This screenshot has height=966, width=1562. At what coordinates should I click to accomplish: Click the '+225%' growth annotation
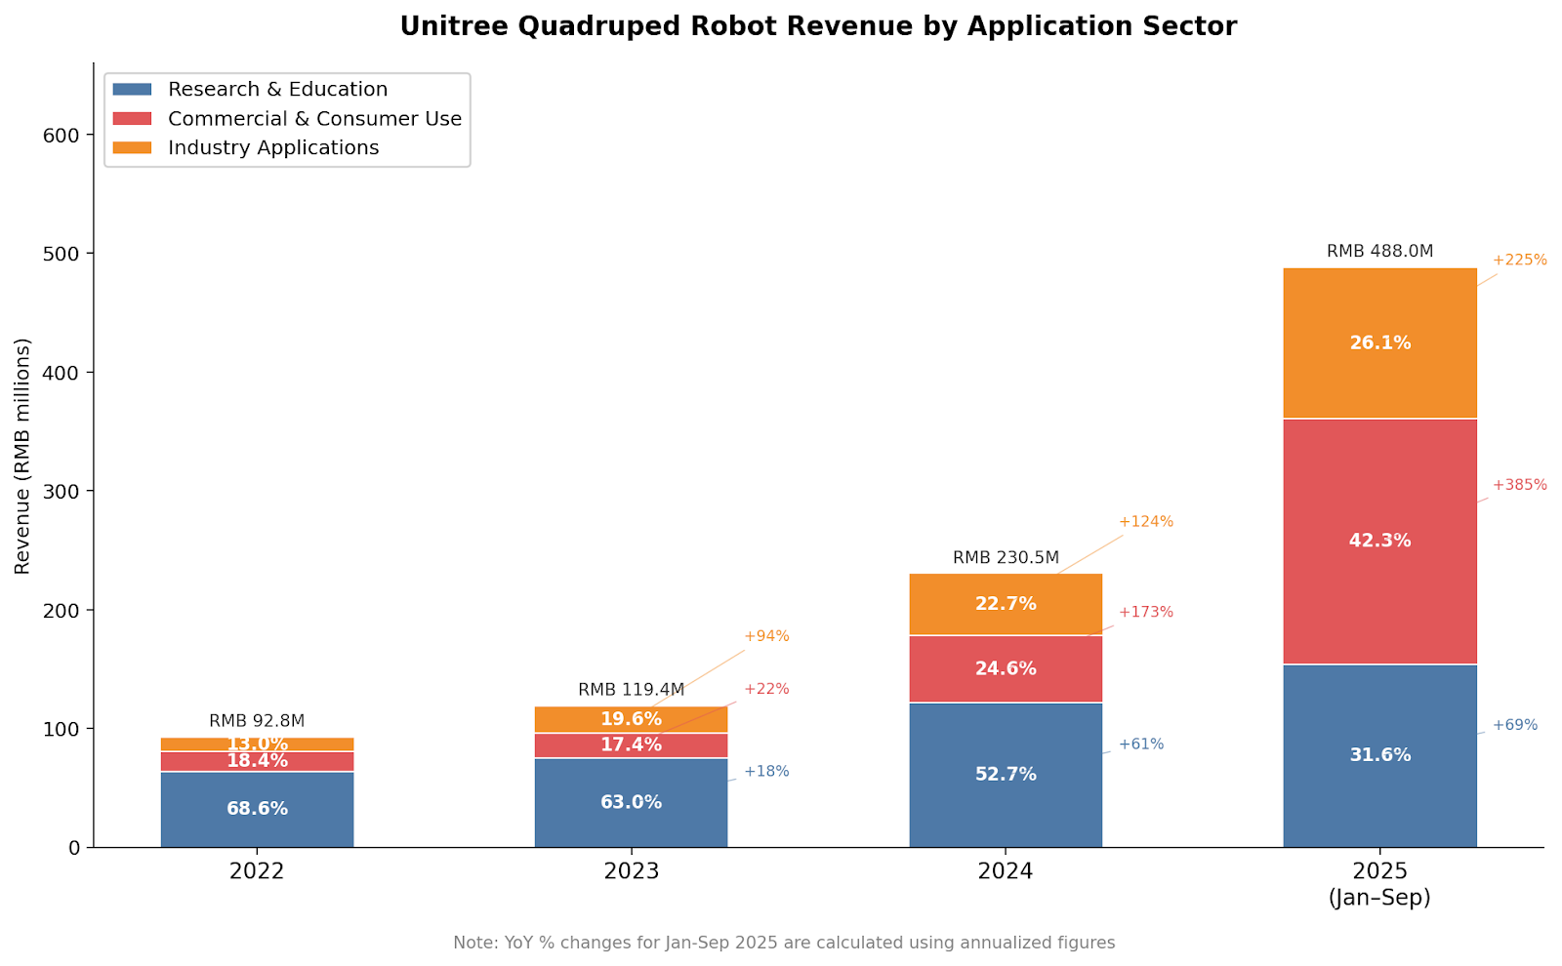pos(1519,261)
